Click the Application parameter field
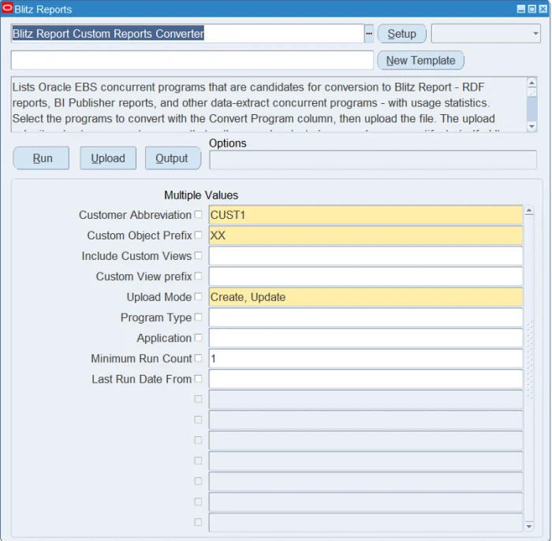 [366, 338]
